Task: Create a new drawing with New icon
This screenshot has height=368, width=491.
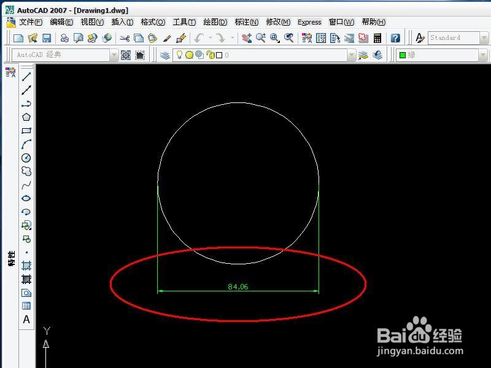Action: tap(18, 38)
